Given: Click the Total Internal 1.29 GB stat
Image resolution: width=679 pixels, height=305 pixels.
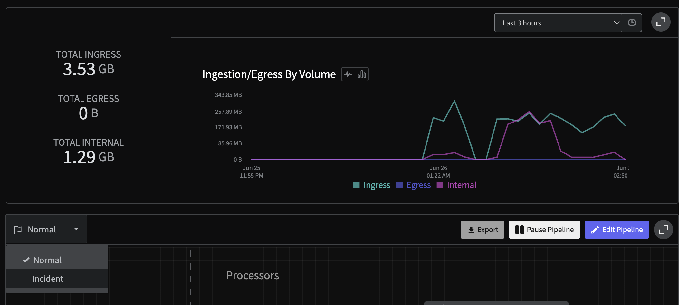Looking at the screenshot, I should click(x=89, y=157).
